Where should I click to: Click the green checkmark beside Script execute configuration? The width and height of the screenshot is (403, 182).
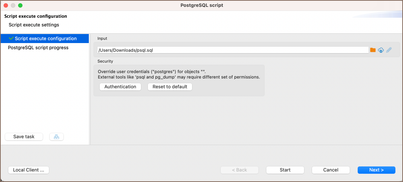click(x=11, y=38)
